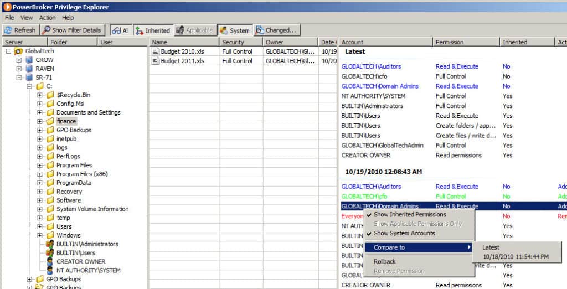Viewport: 567px width, 289px height.
Task: Sort by the Security column header
Action: [241, 42]
